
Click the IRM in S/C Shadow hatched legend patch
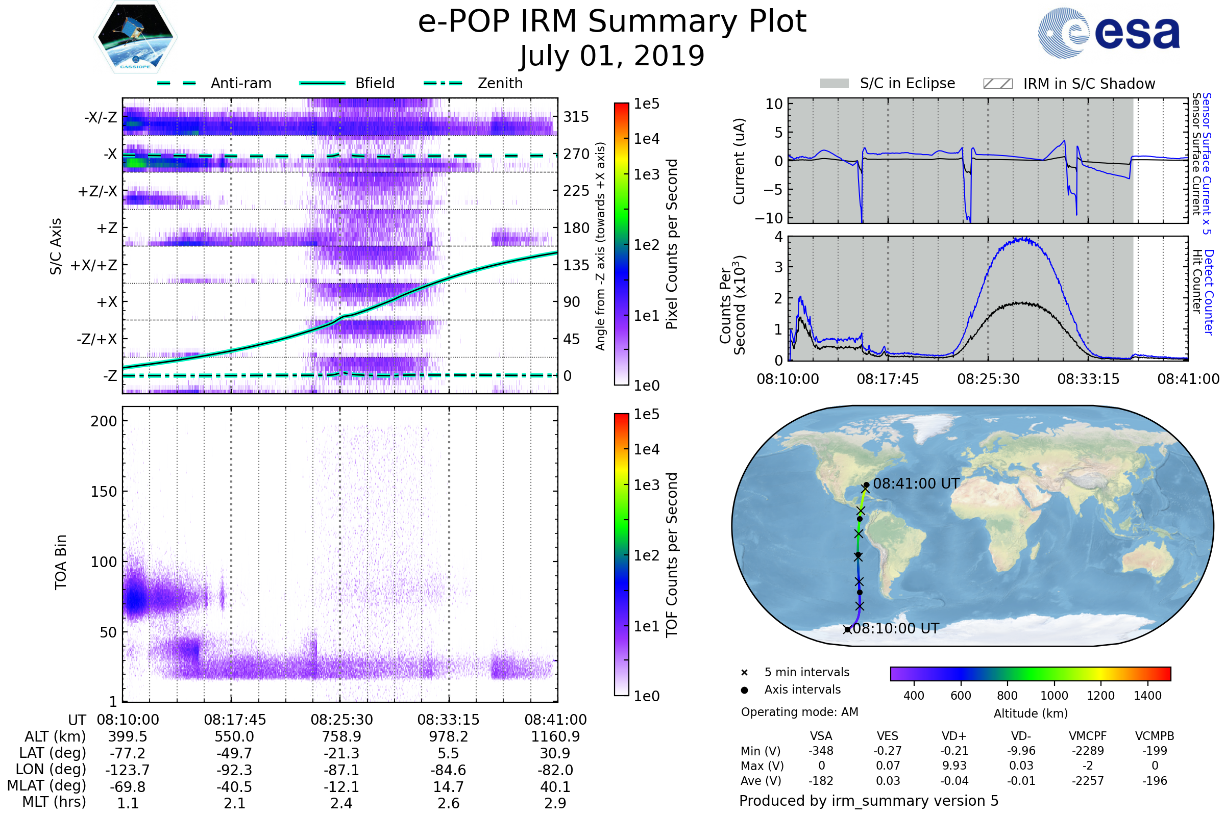click(997, 84)
